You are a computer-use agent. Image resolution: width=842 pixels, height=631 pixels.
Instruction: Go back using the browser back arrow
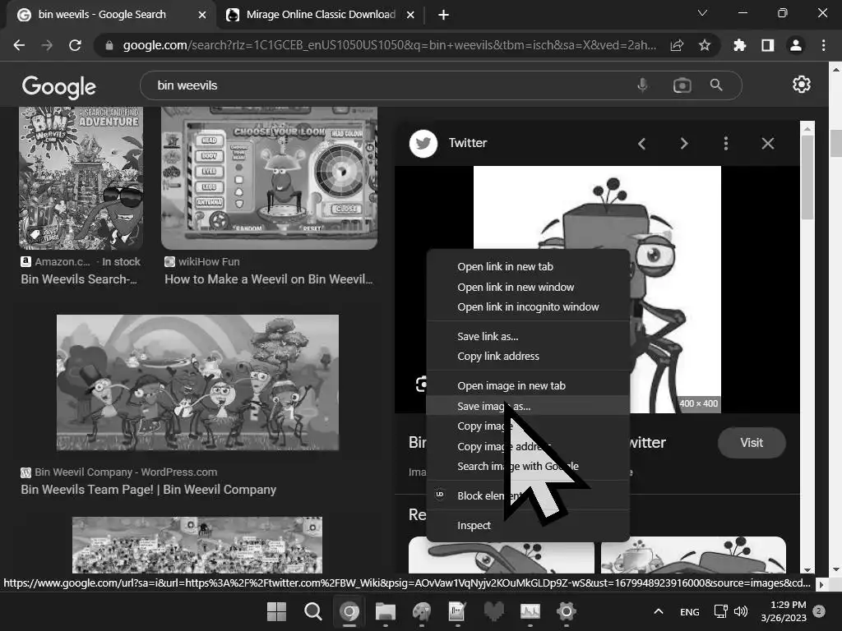click(20, 46)
